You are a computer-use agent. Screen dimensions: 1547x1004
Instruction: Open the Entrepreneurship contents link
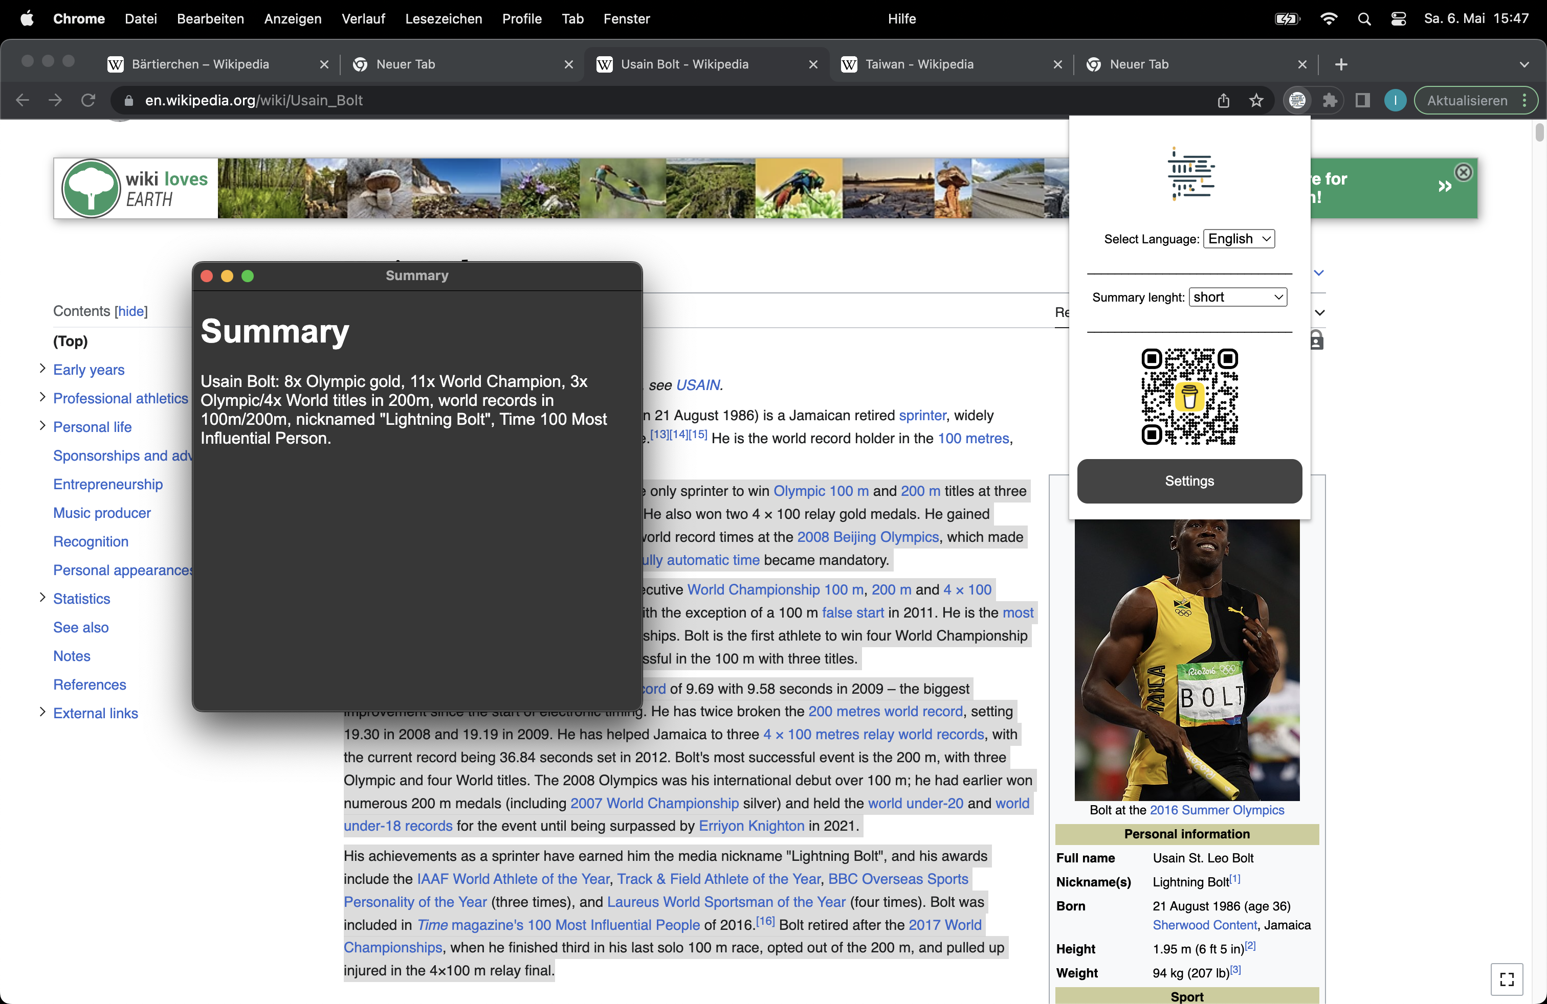click(x=108, y=485)
